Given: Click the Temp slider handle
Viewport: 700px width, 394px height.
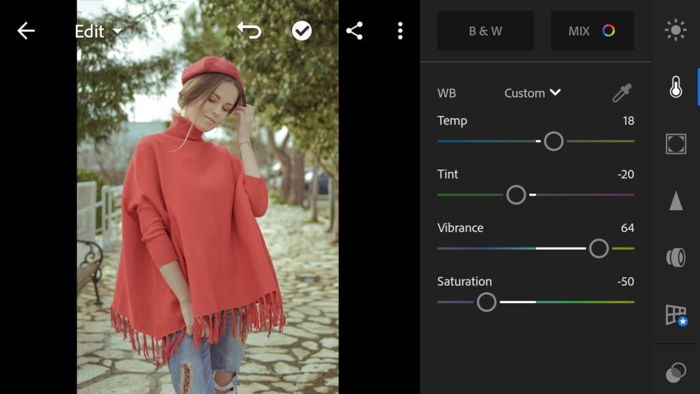Looking at the screenshot, I should pyautogui.click(x=554, y=141).
